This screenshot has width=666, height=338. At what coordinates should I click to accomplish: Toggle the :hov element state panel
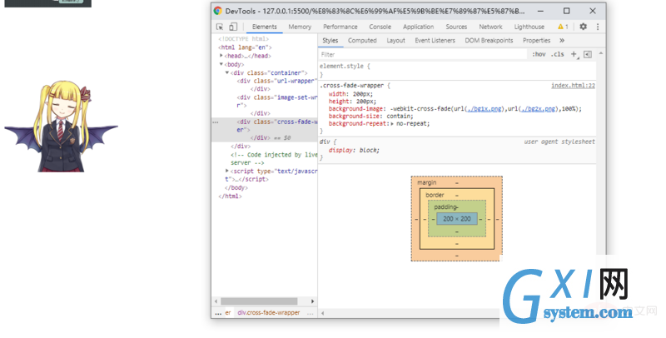(x=539, y=54)
